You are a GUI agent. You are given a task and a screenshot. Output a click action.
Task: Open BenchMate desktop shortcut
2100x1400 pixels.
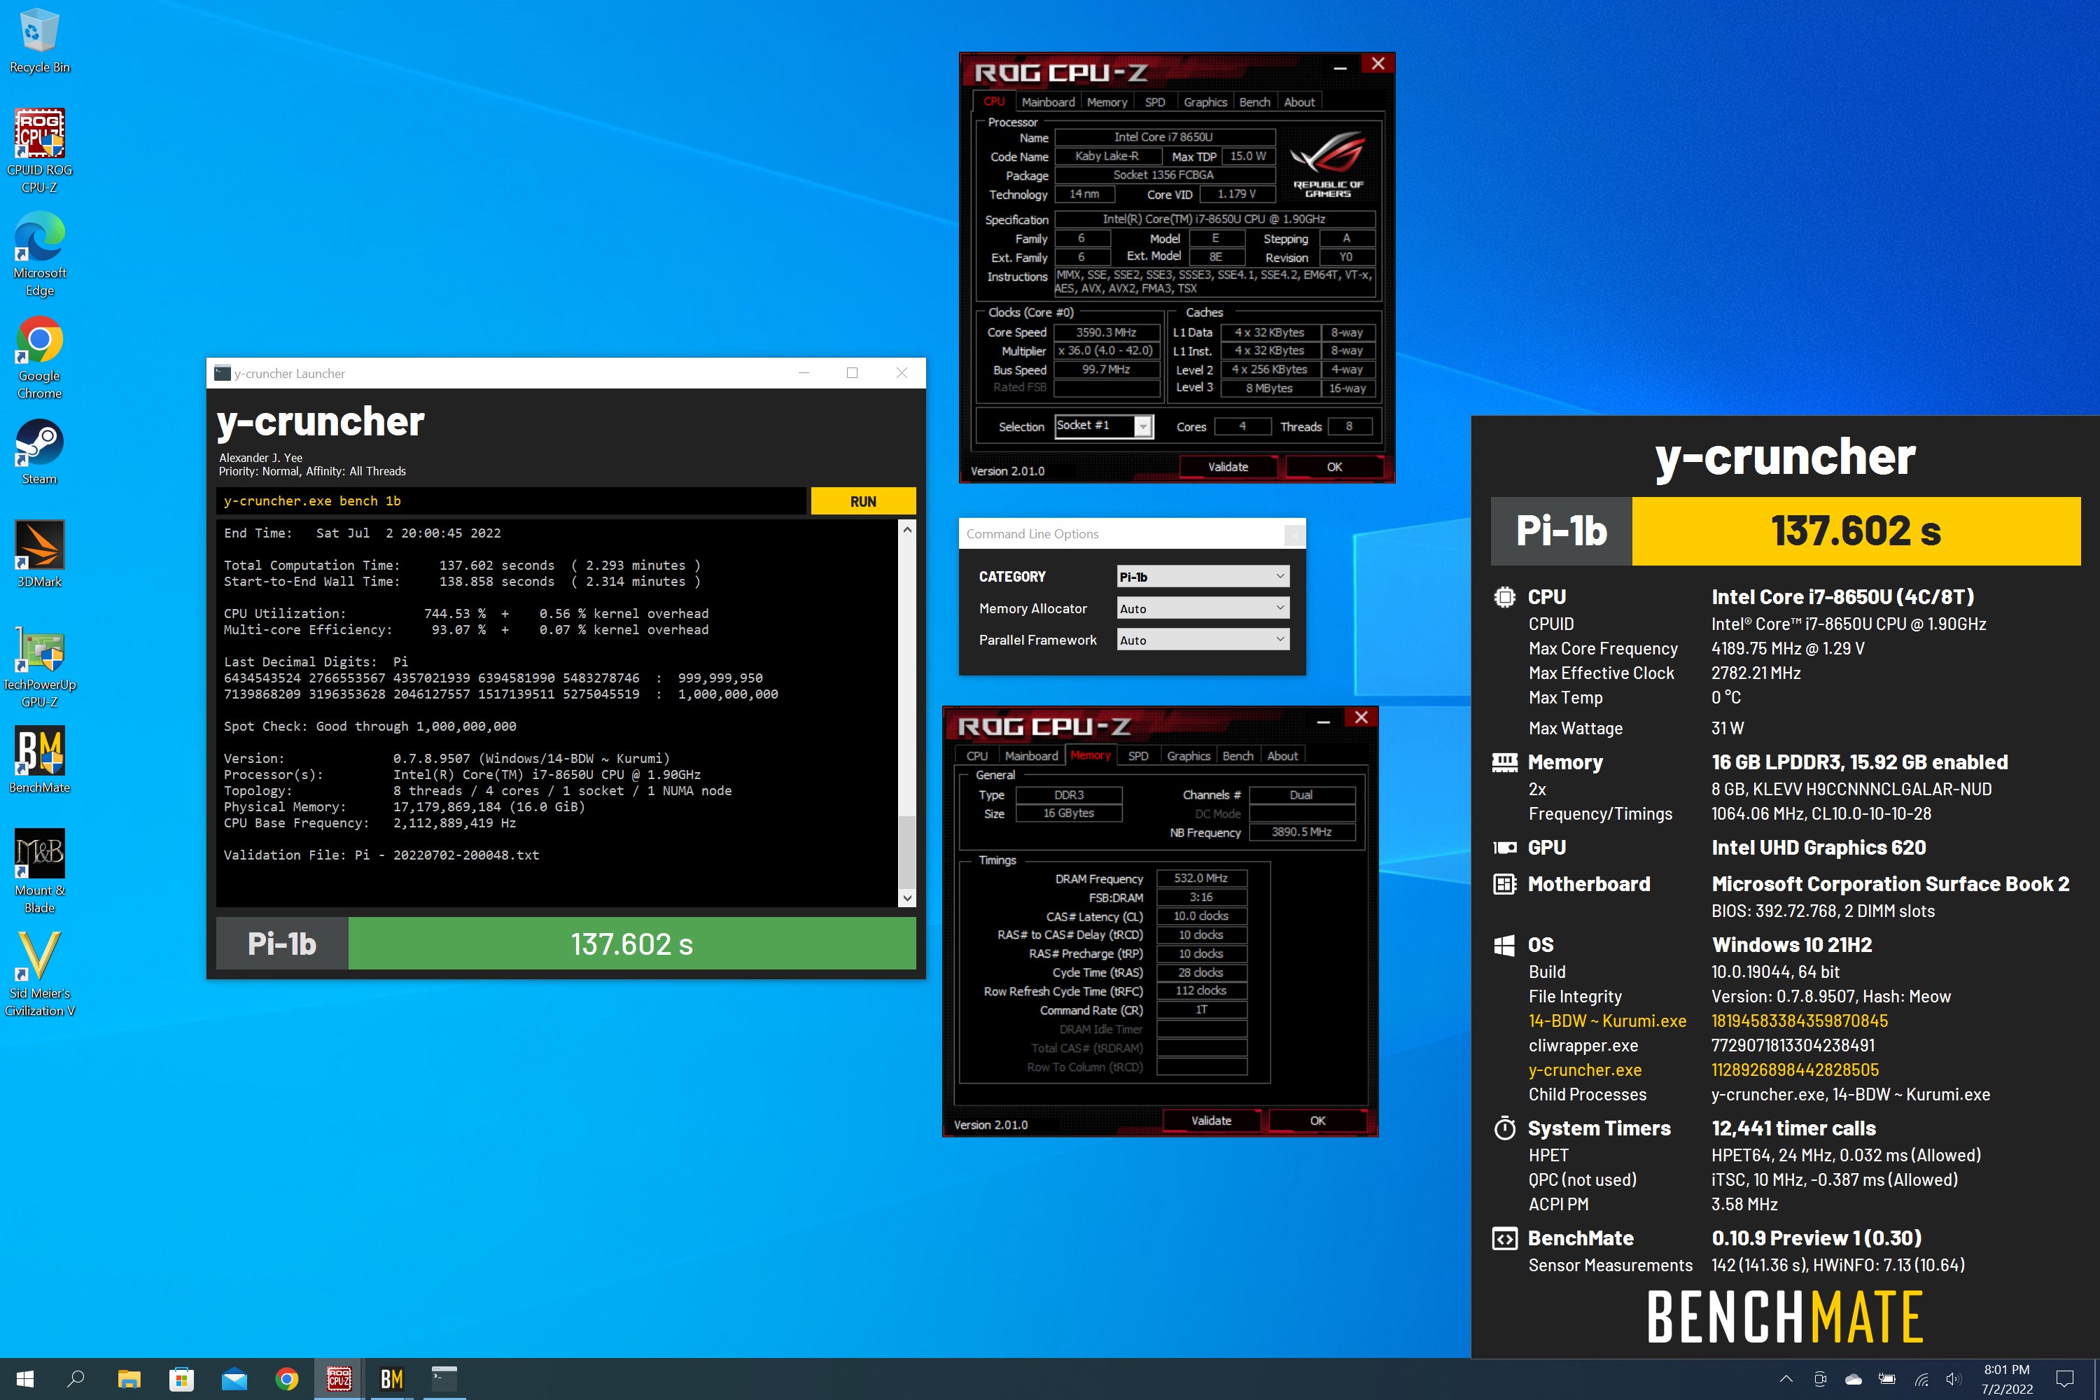(x=39, y=759)
